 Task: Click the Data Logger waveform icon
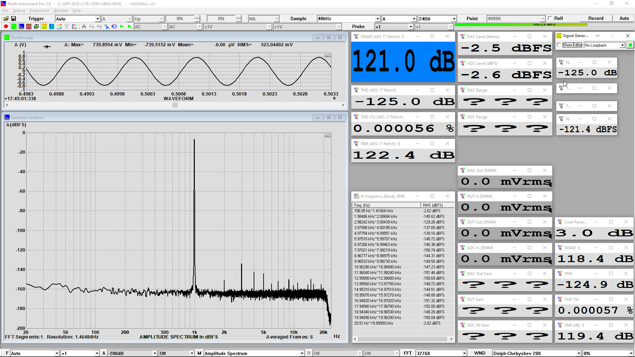point(59,26)
